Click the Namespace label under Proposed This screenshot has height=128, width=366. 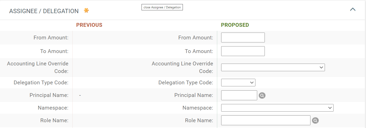198,108
